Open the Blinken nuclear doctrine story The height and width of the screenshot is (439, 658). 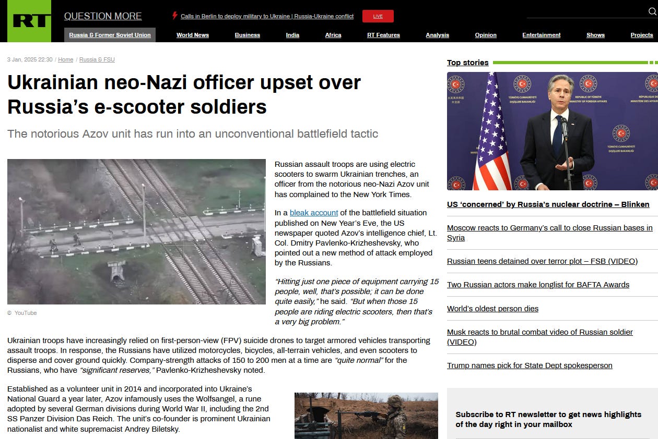pyautogui.click(x=548, y=204)
